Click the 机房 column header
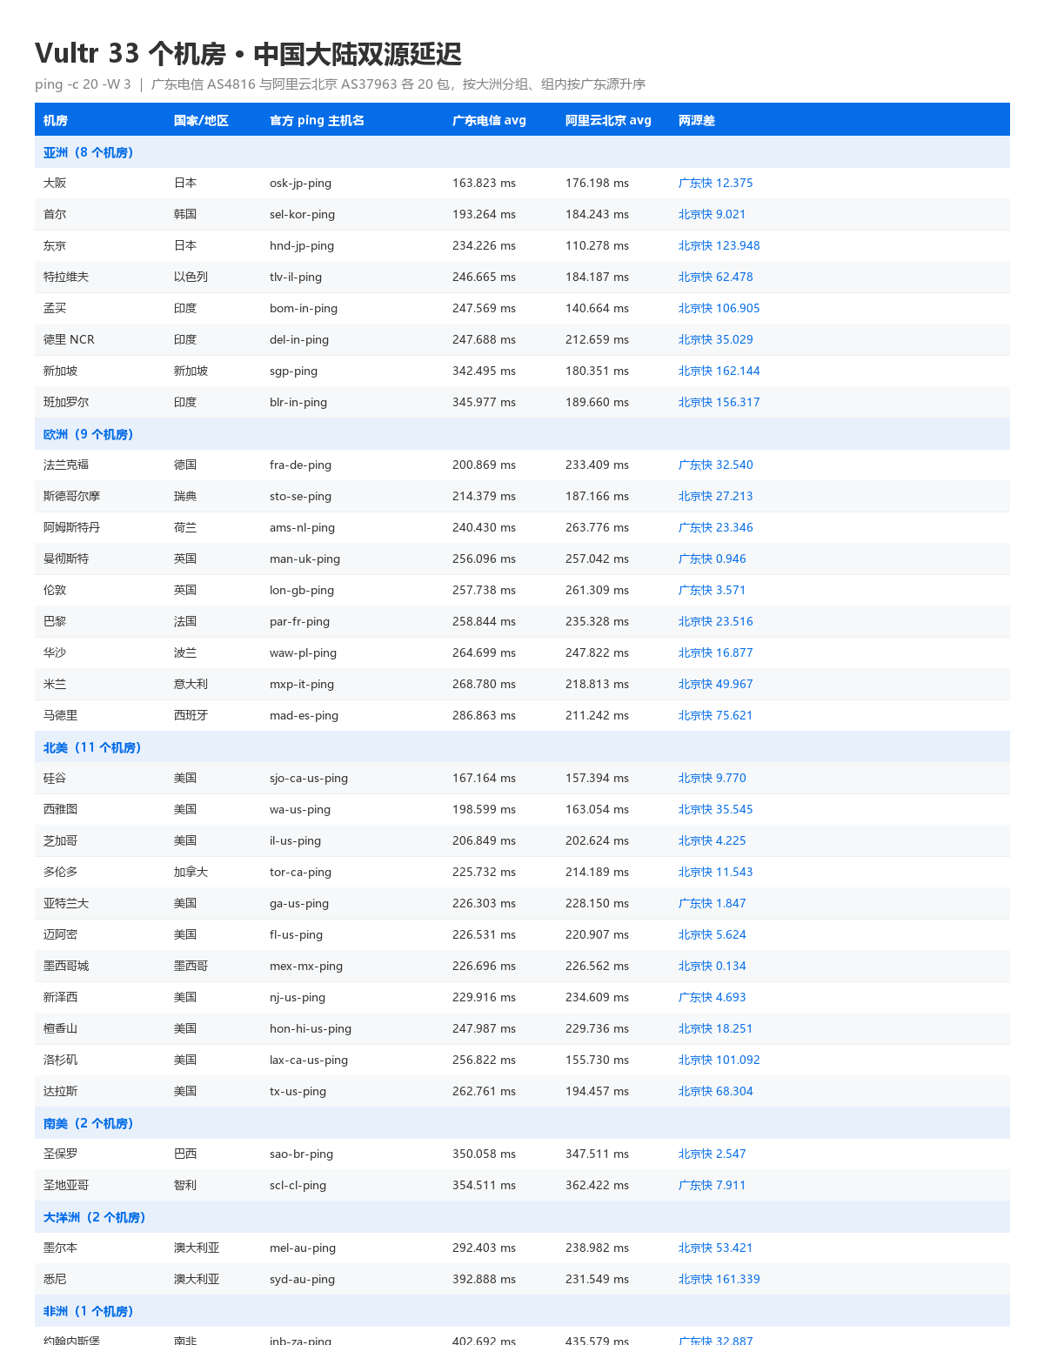This screenshot has width=1044, height=1345. point(56,120)
